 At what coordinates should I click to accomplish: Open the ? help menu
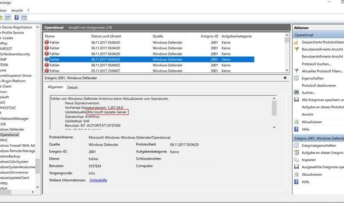point(28,11)
